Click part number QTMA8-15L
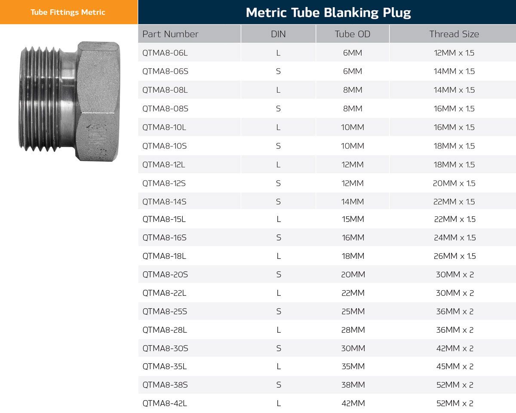This screenshot has width=516, height=413. coord(164,219)
